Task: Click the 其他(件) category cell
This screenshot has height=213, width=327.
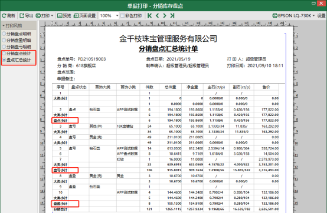Action: [x=96, y=126]
